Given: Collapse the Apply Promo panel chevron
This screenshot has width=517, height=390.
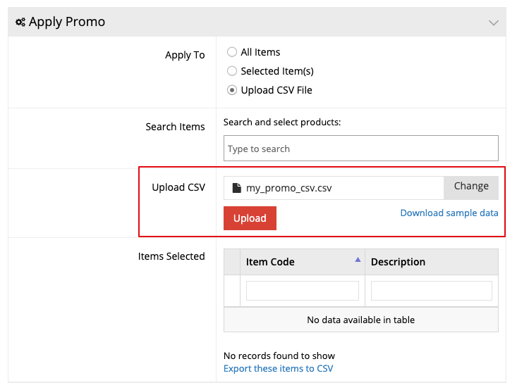Looking at the screenshot, I should click(493, 23).
